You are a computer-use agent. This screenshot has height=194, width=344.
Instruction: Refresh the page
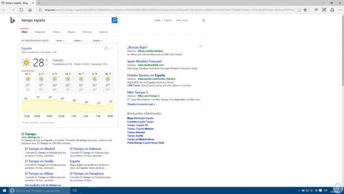(x=21, y=10)
